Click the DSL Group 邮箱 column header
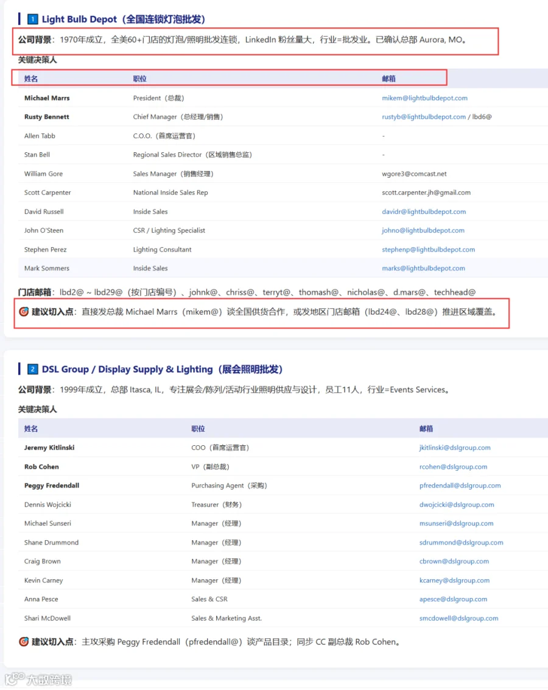 [426, 429]
